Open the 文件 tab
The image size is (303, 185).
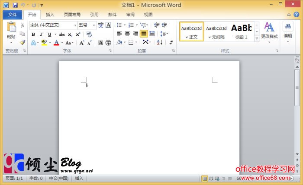click(x=13, y=15)
